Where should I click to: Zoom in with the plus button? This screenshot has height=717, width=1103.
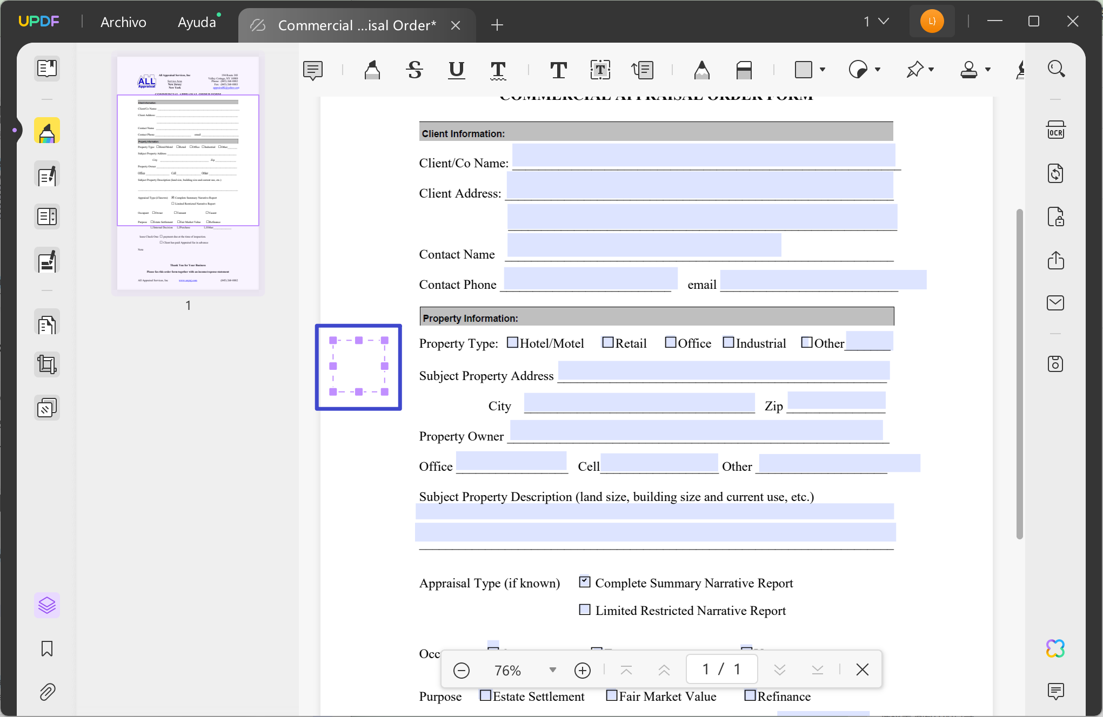click(582, 670)
